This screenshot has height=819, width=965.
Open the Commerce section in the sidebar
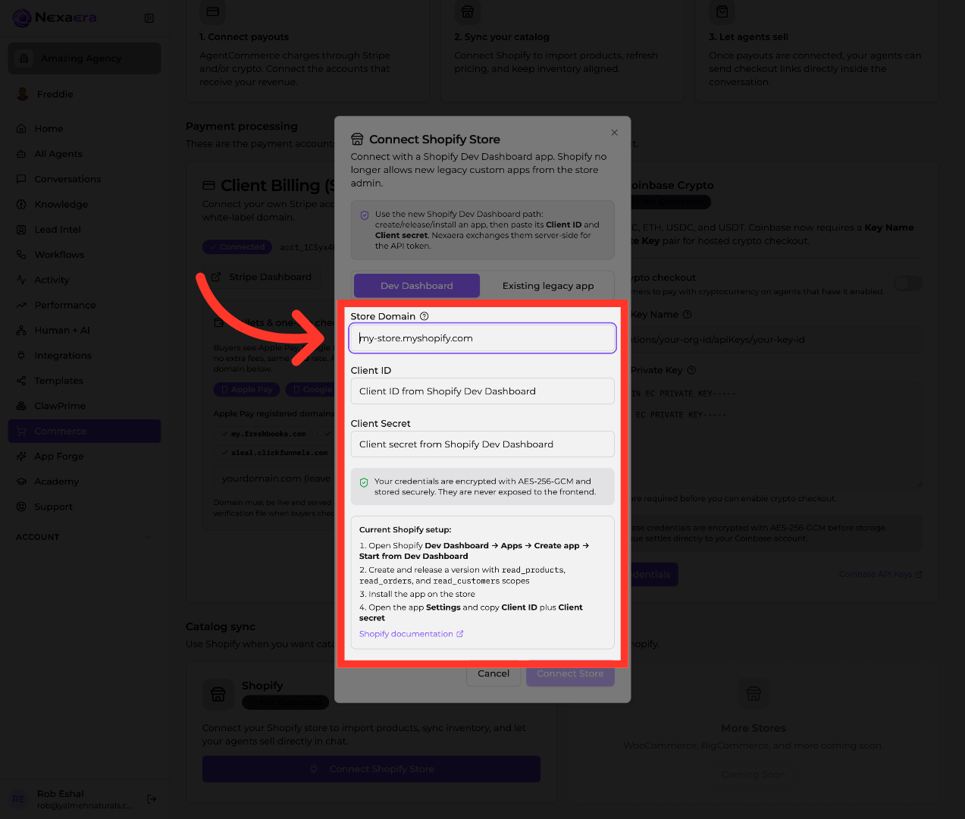click(85, 431)
